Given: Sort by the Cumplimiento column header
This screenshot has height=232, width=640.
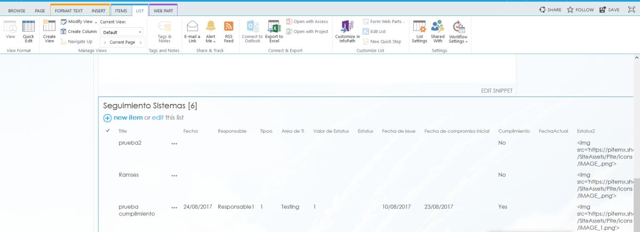Looking at the screenshot, I should tap(514, 131).
